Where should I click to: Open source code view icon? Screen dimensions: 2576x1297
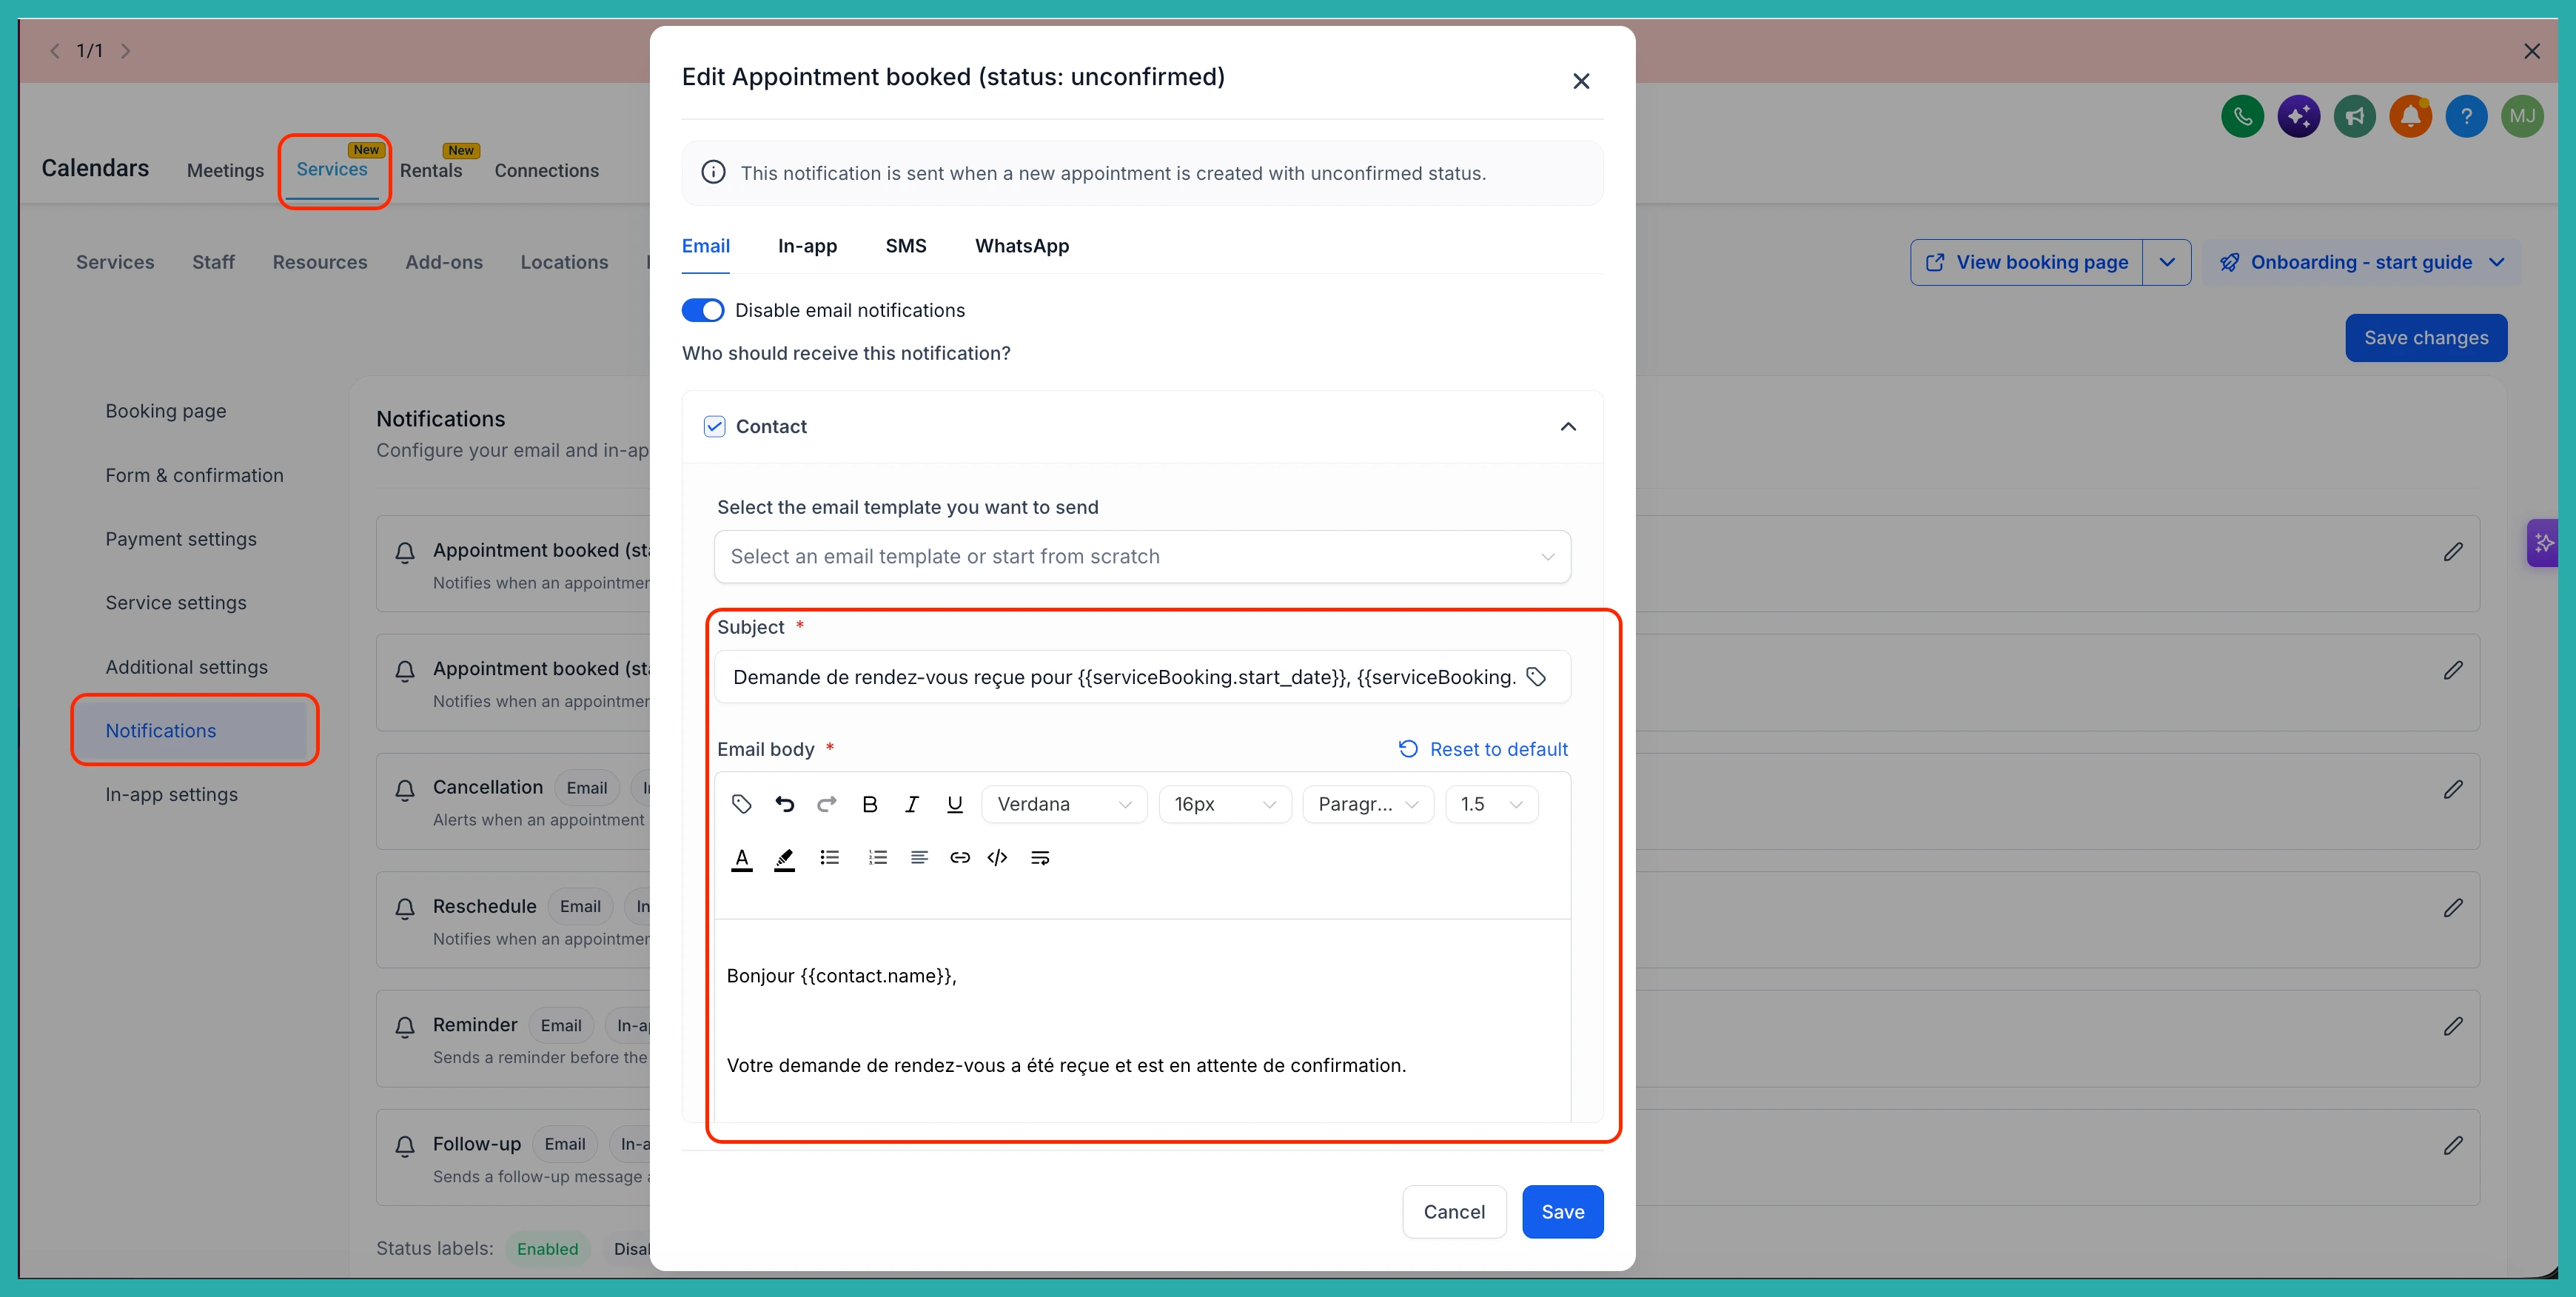[997, 858]
